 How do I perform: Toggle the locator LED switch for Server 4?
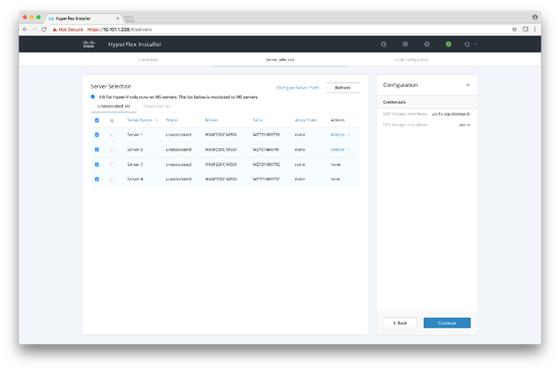coord(112,179)
